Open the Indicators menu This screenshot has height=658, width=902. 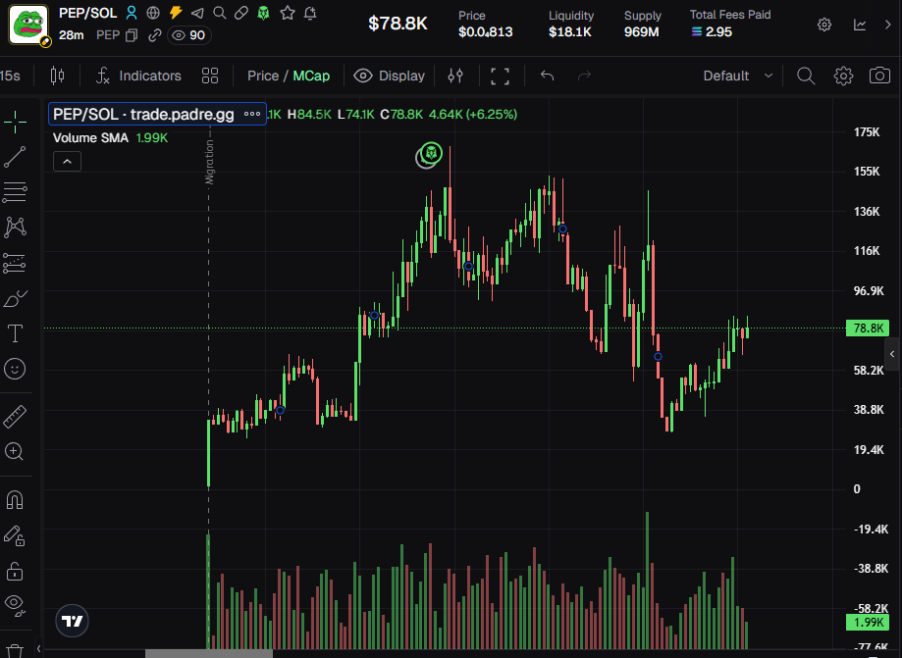point(138,76)
